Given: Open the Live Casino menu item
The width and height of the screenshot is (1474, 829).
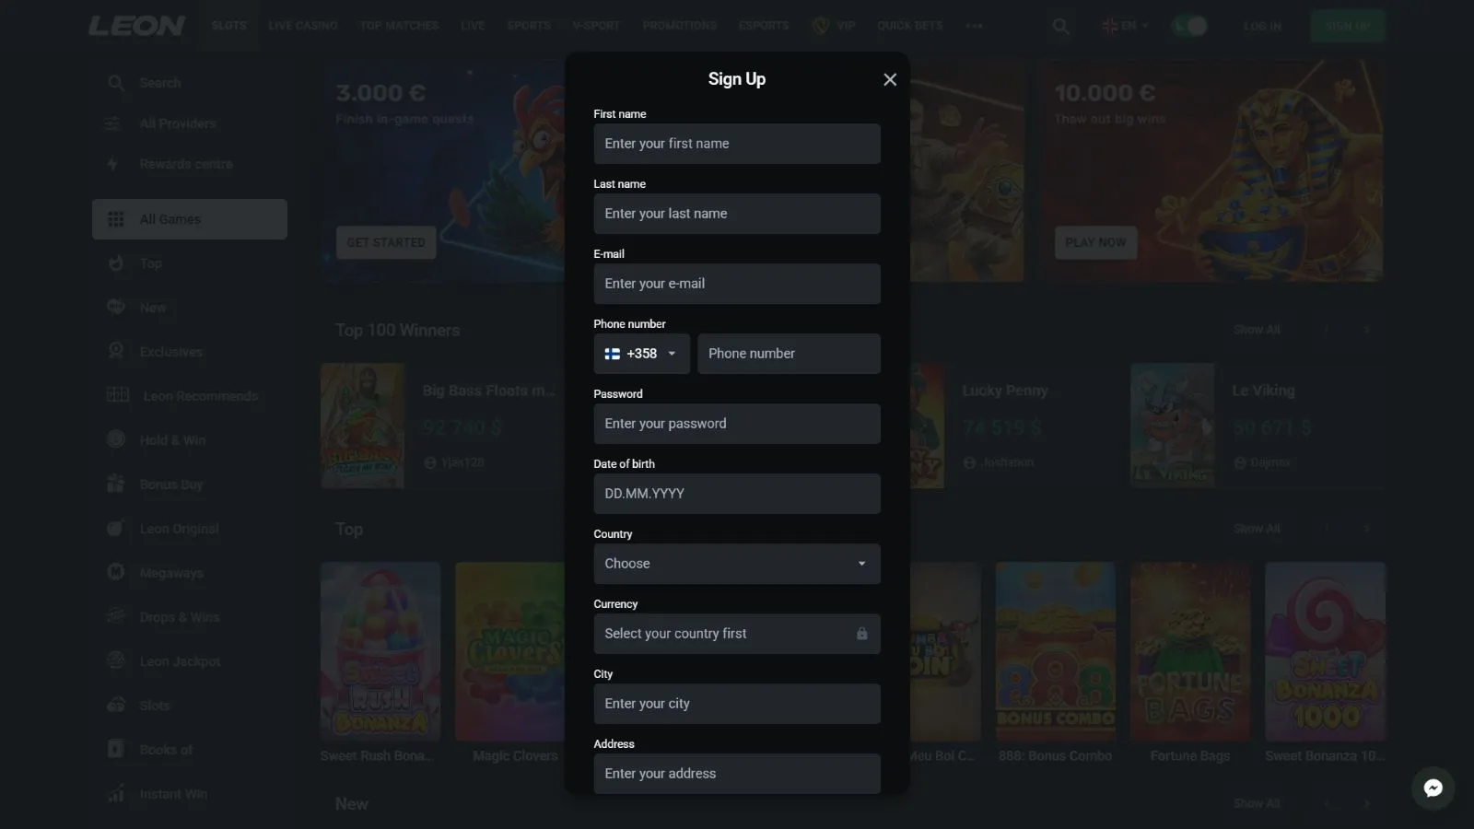Looking at the screenshot, I should (x=303, y=26).
